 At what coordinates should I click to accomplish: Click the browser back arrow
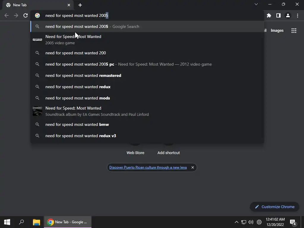(x=7, y=15)
